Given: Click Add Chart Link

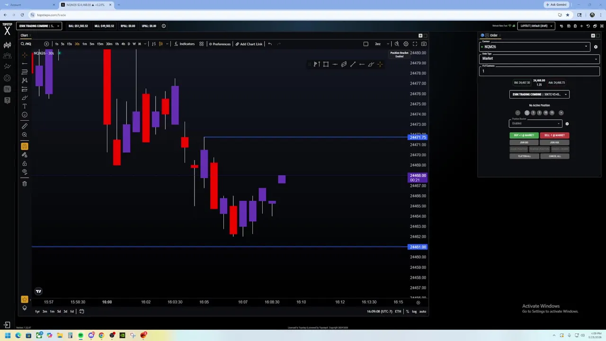Looking at the screenshot, I should coord(249,44).
